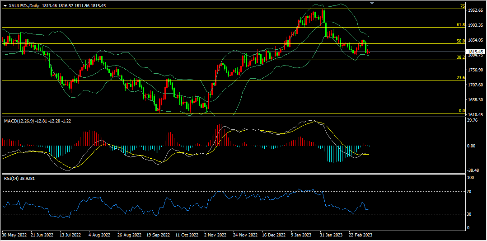The height and width of the screenshot is (241, 487).
Task: Open the triangle menu beside XAUUSD title
Action: pos(5,5)
